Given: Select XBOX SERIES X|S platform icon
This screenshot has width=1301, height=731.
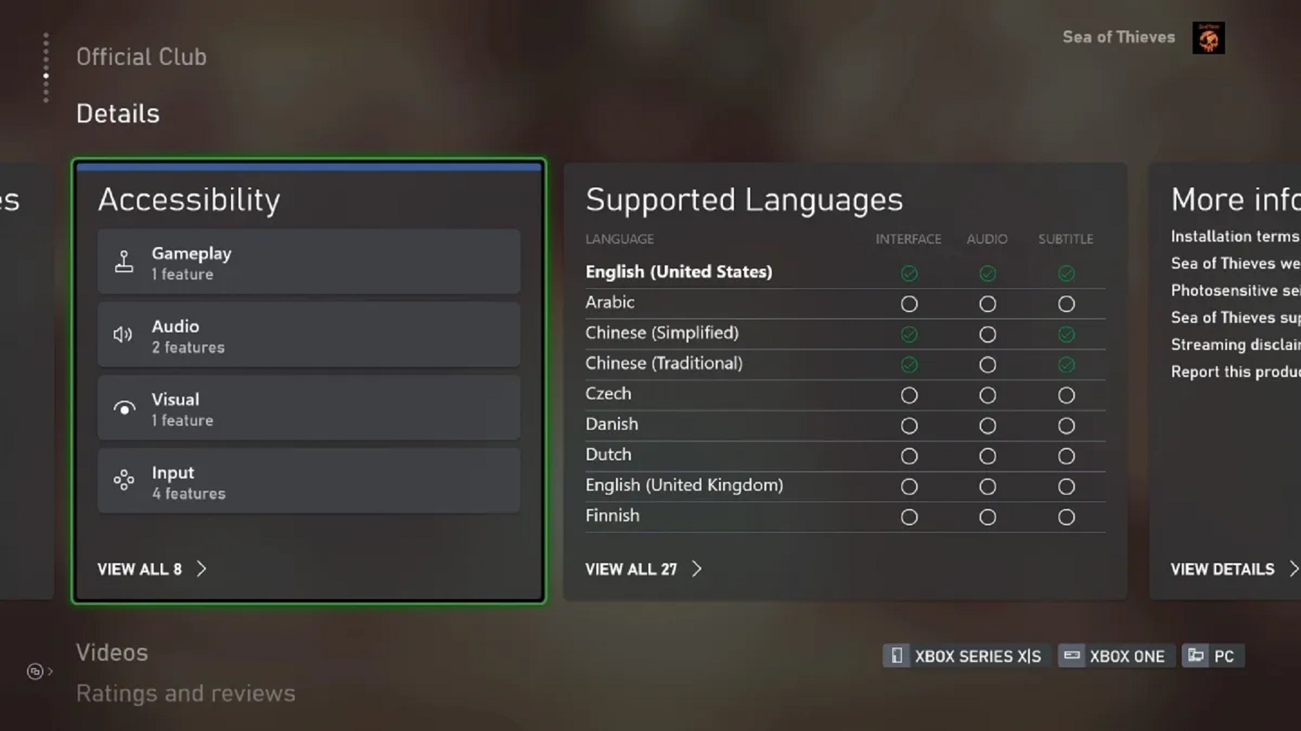Looking at the screenshot, I should pyautogui.click(x=897, y=655).
